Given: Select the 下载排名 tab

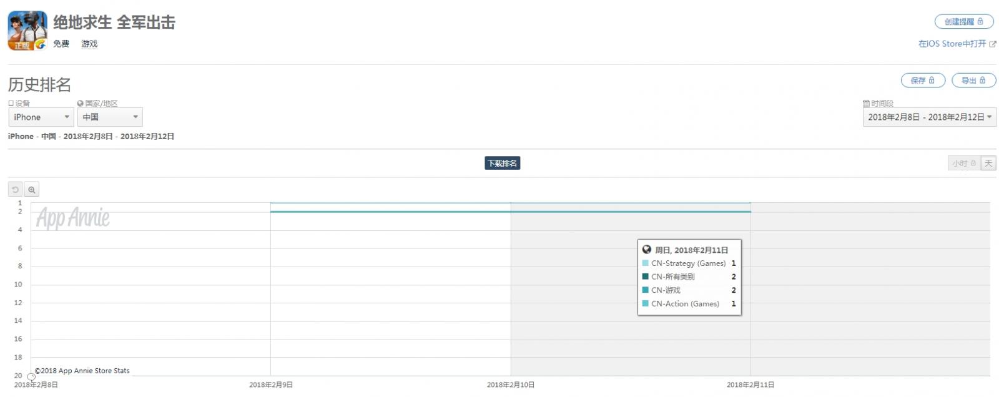Looking at the screenshot, I should pos(502,164).
